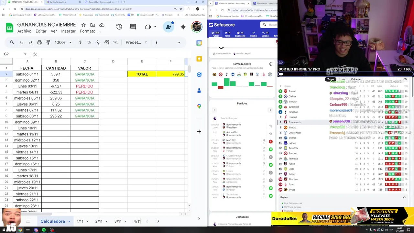Open the Archivo menu

pyautogui.click(x=24, y=31)
